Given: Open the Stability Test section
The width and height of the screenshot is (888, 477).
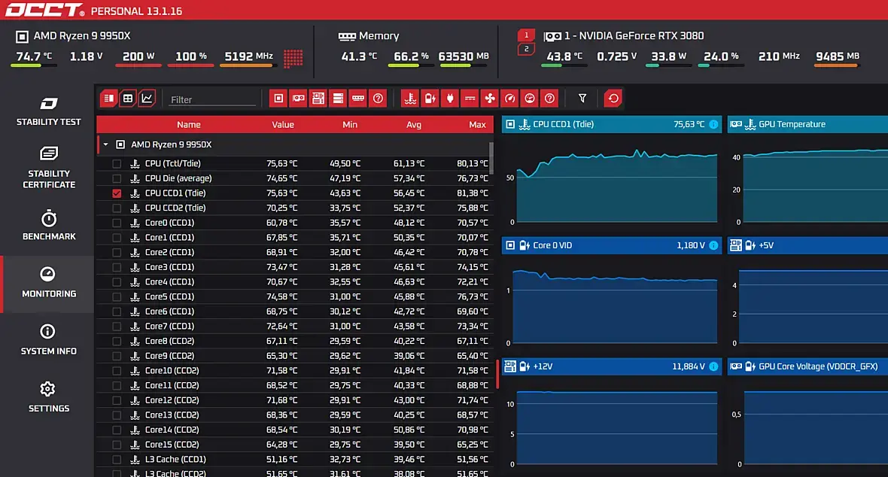Looking at the screenshot, I should pyautogui.click(x=49, y=111).
